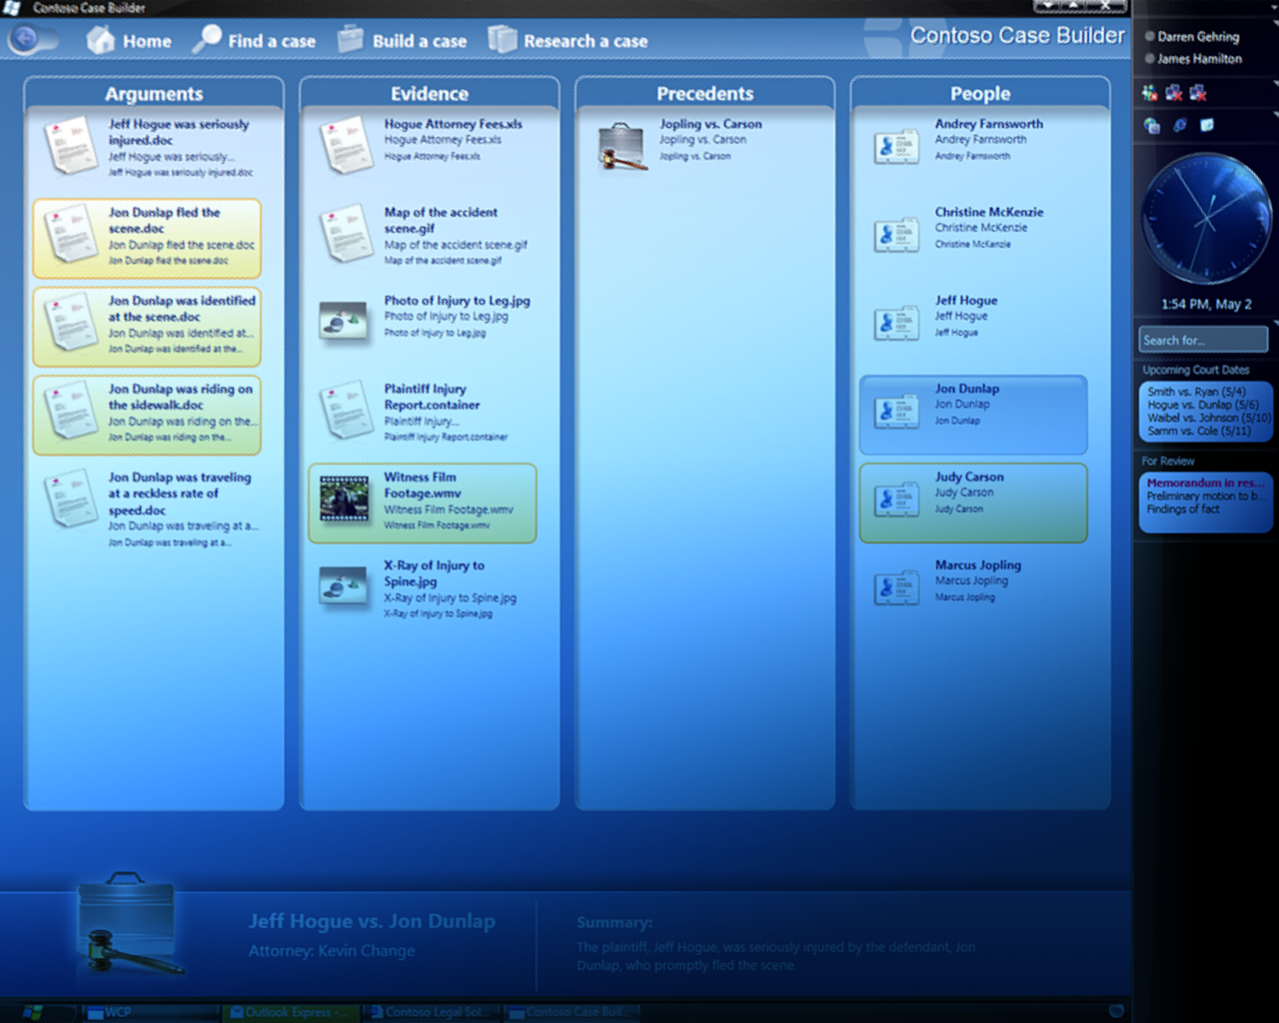Select Jon Dunlap in the People list
The height and width of the screenshot is (1023, 1279).
click(x=973, y=414)
